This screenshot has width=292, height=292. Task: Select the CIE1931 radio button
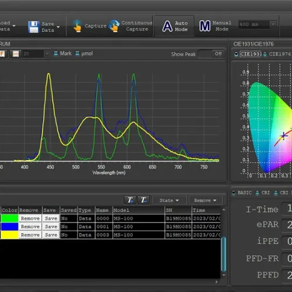point(236,54)
